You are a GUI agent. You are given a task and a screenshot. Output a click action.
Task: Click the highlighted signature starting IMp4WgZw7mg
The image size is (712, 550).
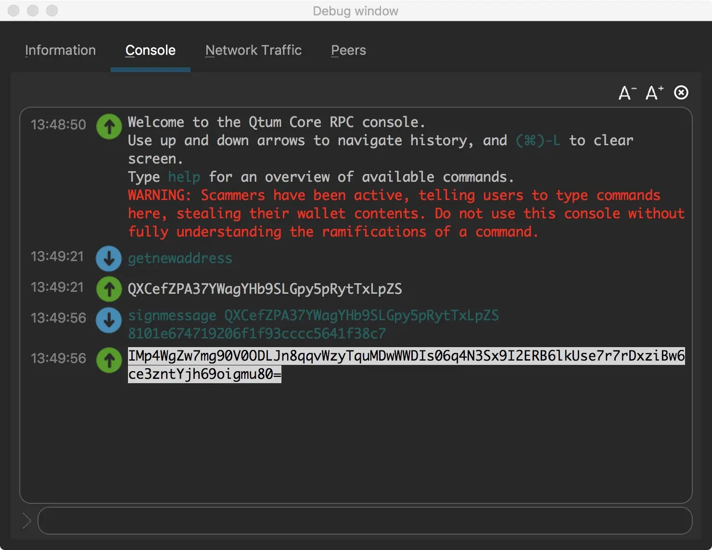406,365
